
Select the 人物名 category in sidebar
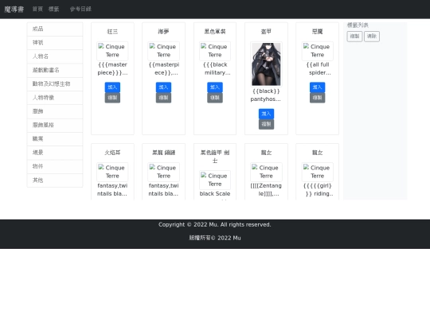[x=55, y=56]
